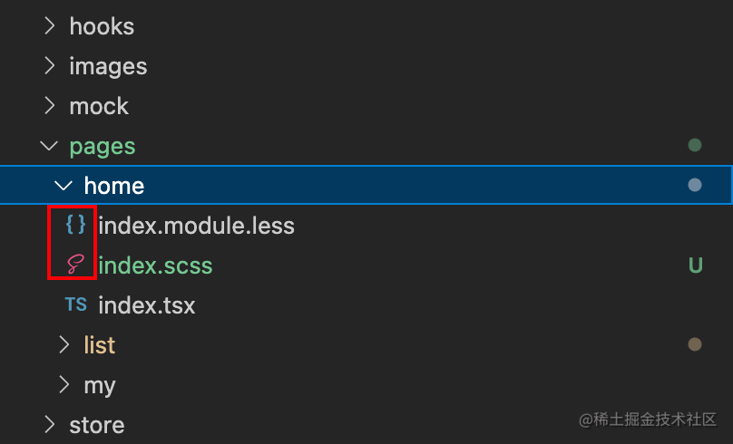Click the TS icon beside index.tsx
Screen dimensions: 733x444
pyautogui.click(x=75, y=304)
